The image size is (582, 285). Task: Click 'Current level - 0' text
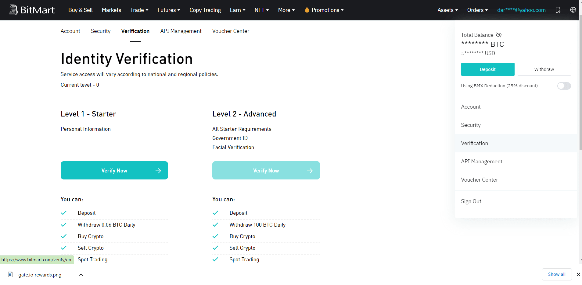click(80, 85)
